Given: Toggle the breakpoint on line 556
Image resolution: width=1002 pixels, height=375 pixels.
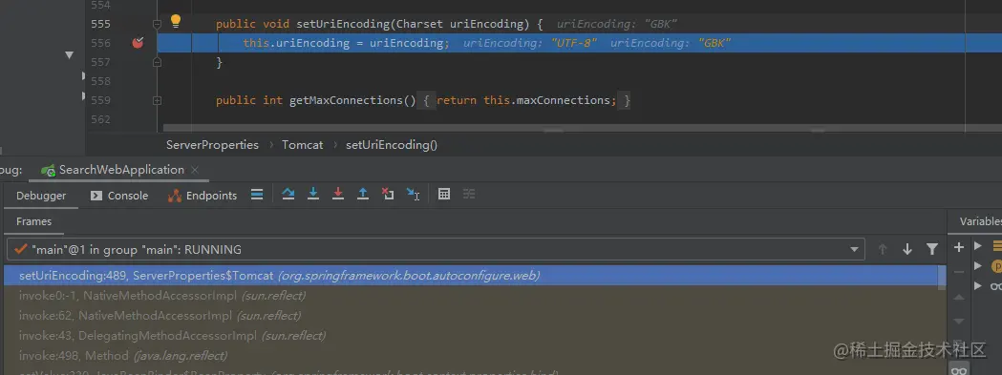Looking at the screenshot, I should coord(139,43).
